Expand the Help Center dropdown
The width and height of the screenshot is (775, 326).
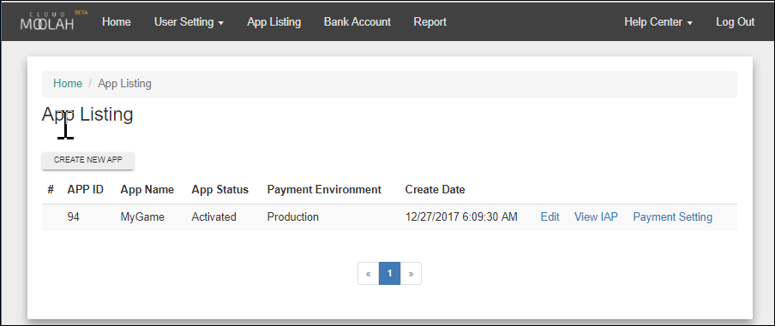(x=658, y=21)
